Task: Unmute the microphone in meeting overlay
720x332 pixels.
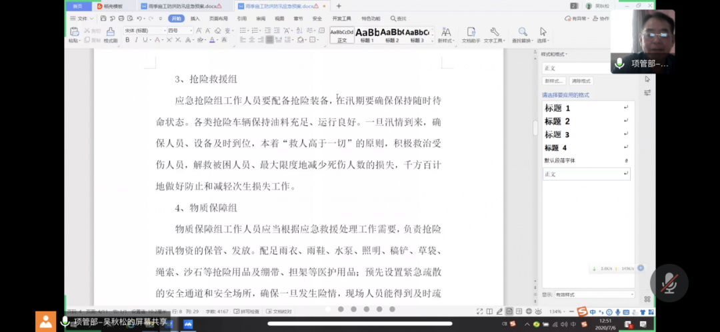Action: 669,283
